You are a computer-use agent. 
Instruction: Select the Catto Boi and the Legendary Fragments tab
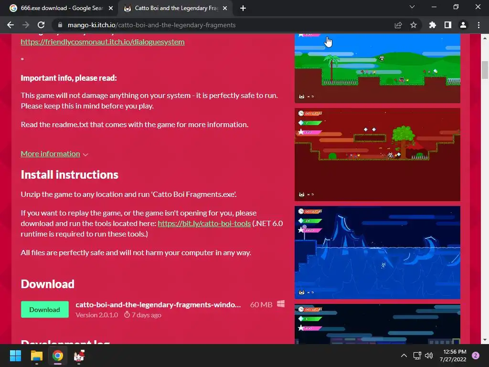(x=176, y=8)
